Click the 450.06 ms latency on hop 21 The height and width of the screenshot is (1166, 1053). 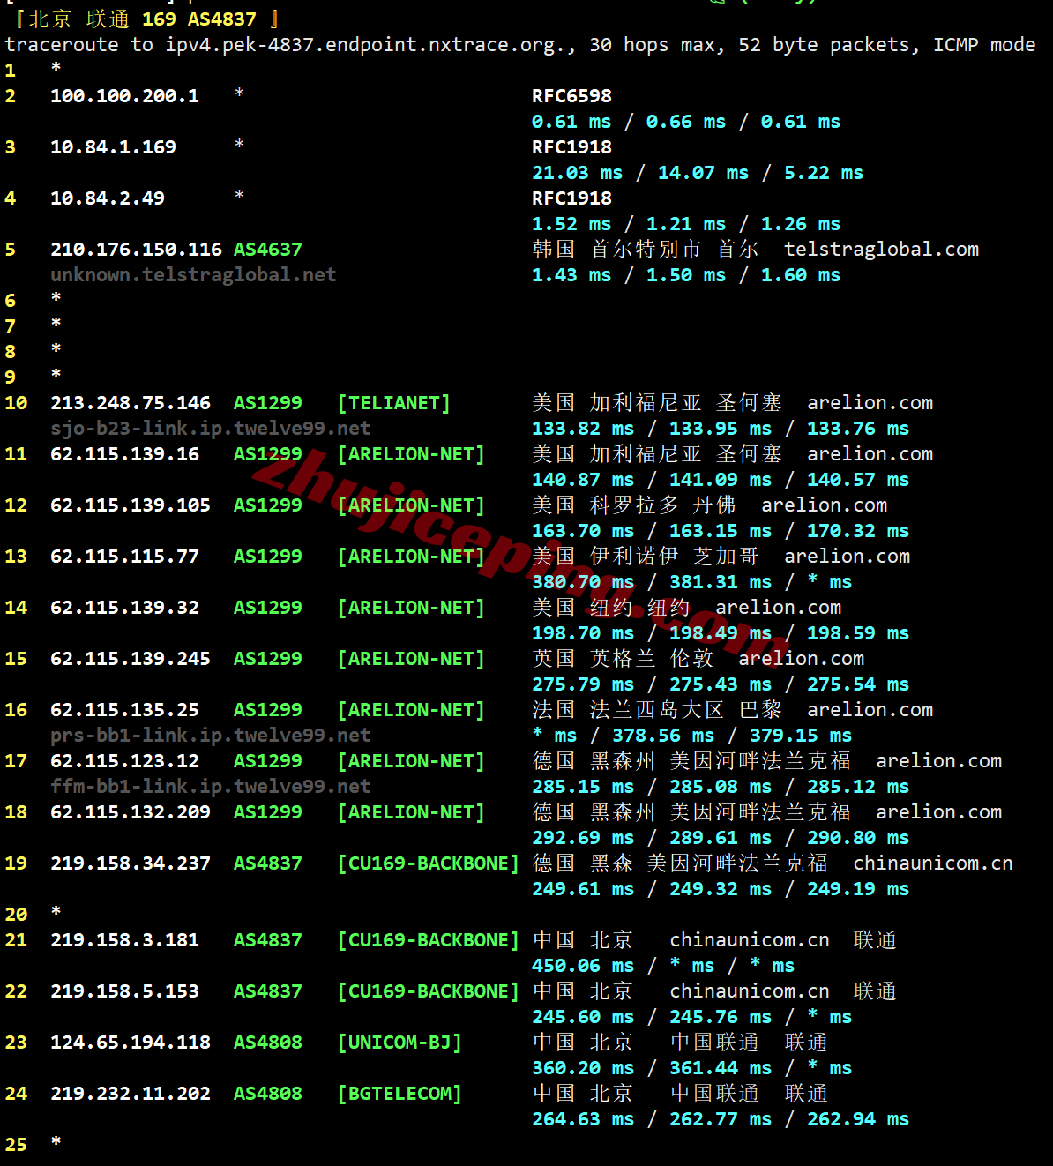tap(582, 966)
